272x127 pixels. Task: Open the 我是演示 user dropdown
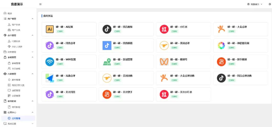(x=255, y=4)
